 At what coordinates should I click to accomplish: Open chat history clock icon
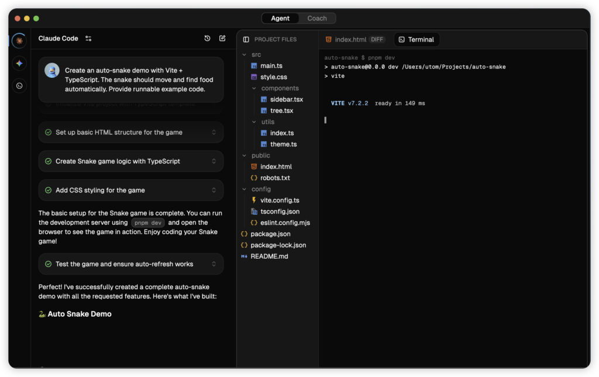pyautogui.click(x=207, y=39)
